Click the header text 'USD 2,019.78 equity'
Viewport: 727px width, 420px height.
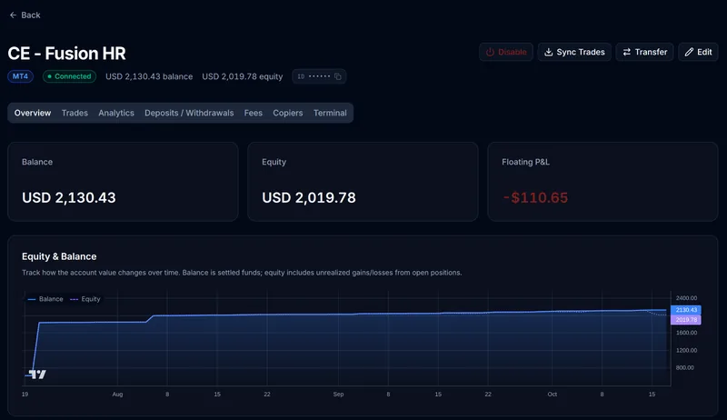tap(242, 76)
